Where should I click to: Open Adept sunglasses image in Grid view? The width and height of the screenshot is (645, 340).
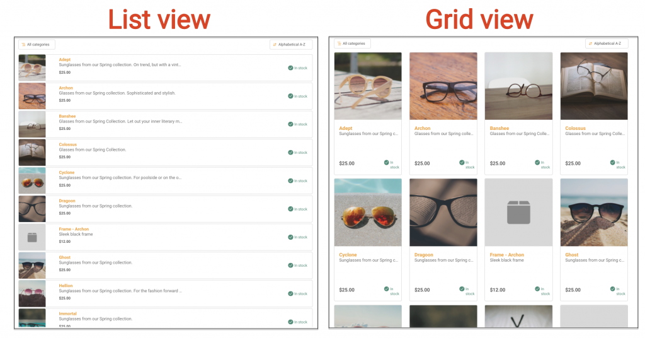pos(368,86)
